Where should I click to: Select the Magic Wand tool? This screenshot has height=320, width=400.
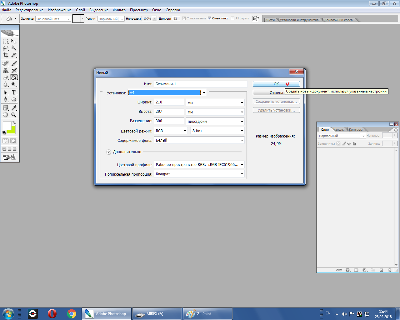tap(14, 48)
